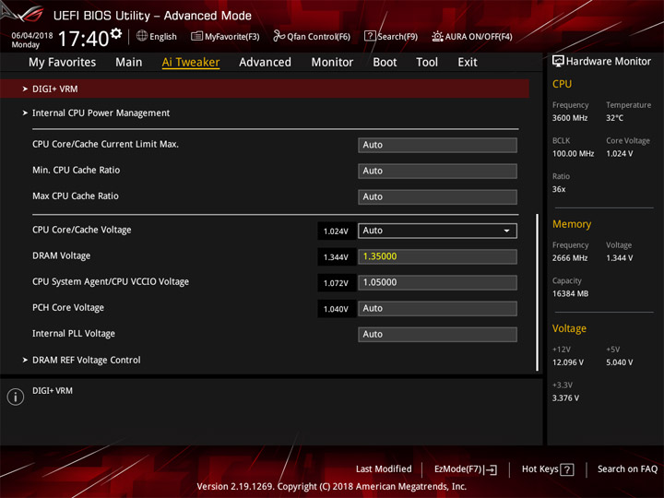Click the CPU System Agent/VCCIO 1.05000 field
The height and width of the screenshot is (498, 664).
pyautogui.click(x=437, y=282)
